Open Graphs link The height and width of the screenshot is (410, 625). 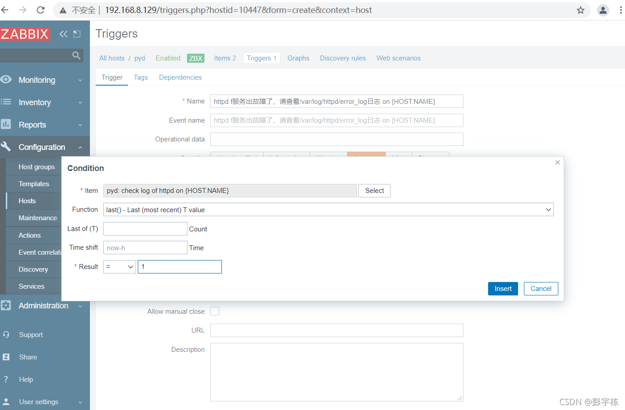pyautogui.click(x=298, y=58)
